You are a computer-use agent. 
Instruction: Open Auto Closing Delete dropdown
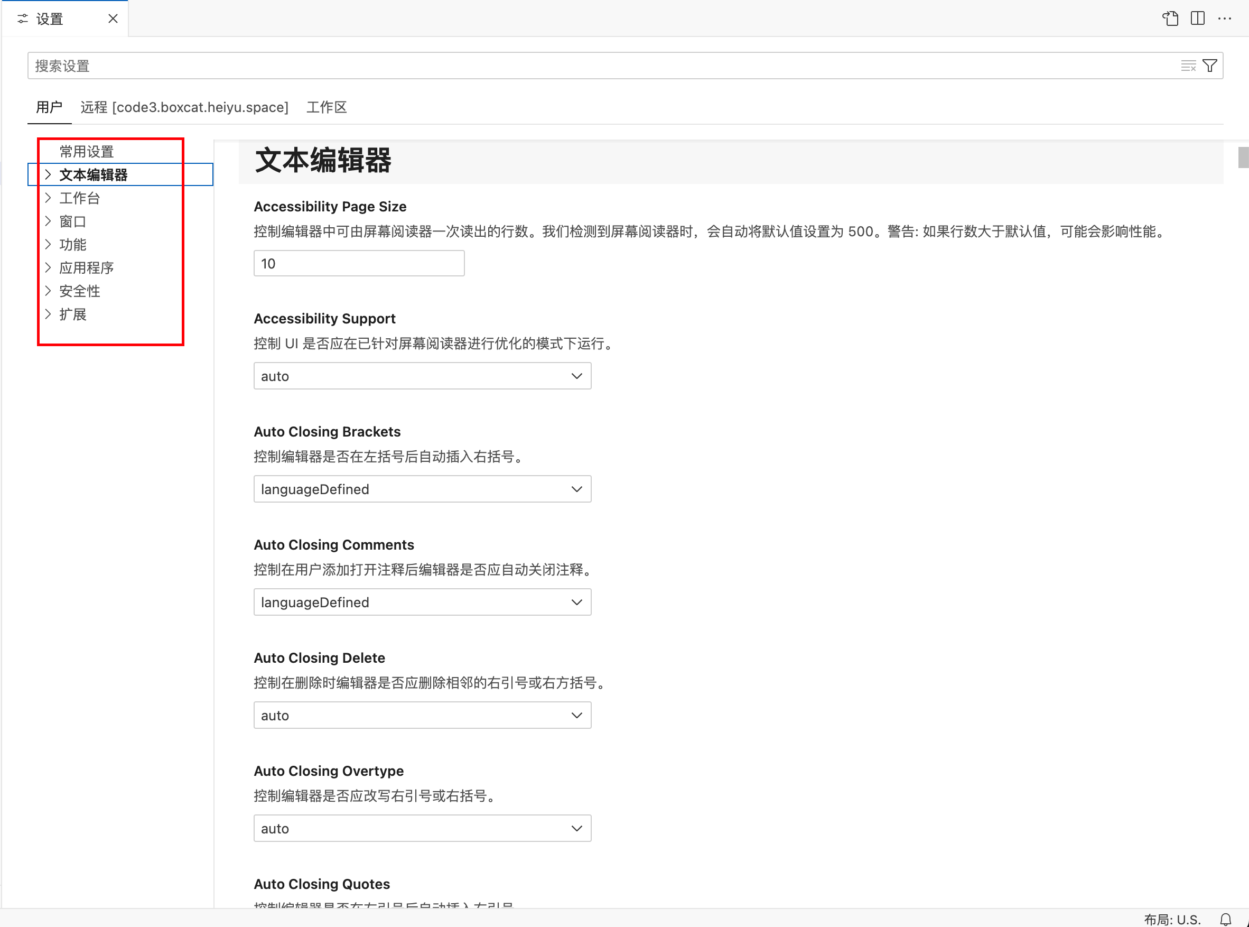click(x=422, y=715)
